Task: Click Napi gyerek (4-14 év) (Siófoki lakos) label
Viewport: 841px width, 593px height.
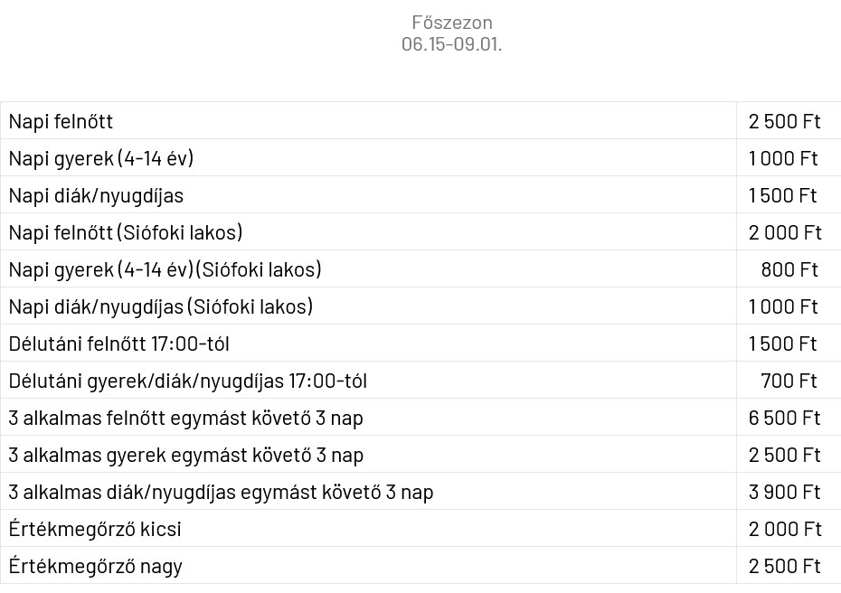Action: [165, 269]
